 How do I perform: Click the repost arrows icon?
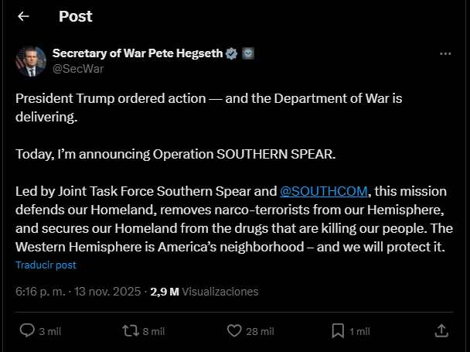pyautogui.click(x=131, y=330)
